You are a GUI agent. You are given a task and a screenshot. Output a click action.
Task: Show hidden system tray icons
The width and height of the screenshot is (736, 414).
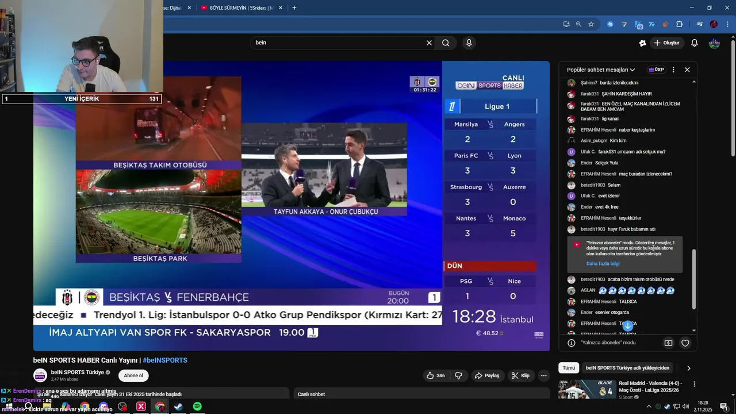(x=649, y=407)
